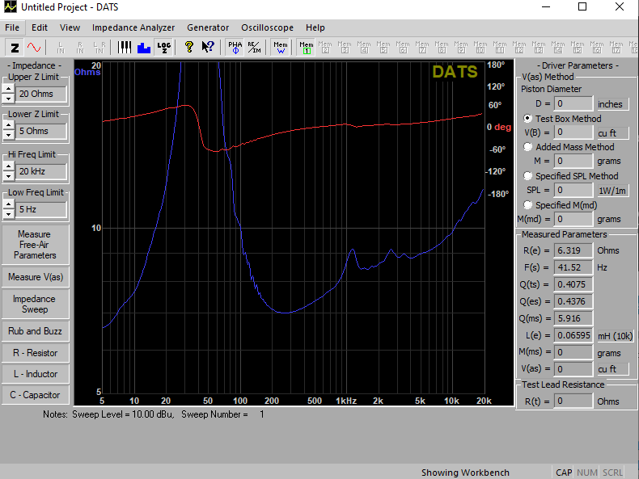The image size is (639, 479).
Task: Click the V(B) test box volume field
Action: coord(573,132)
